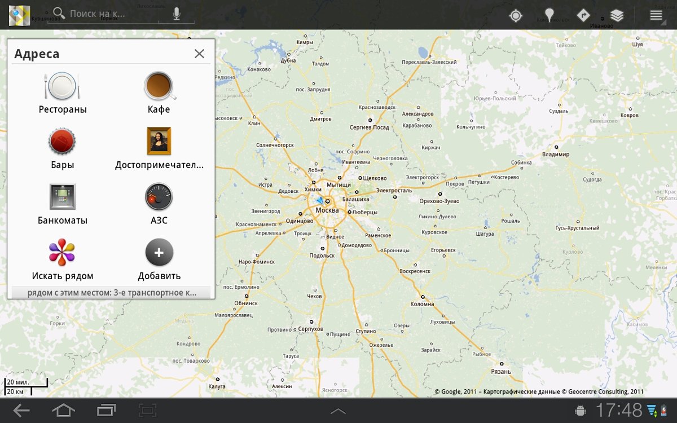The image size is (677, 423).
Task: Expand the bottom bar chevron handle
Action: [338, 411]
